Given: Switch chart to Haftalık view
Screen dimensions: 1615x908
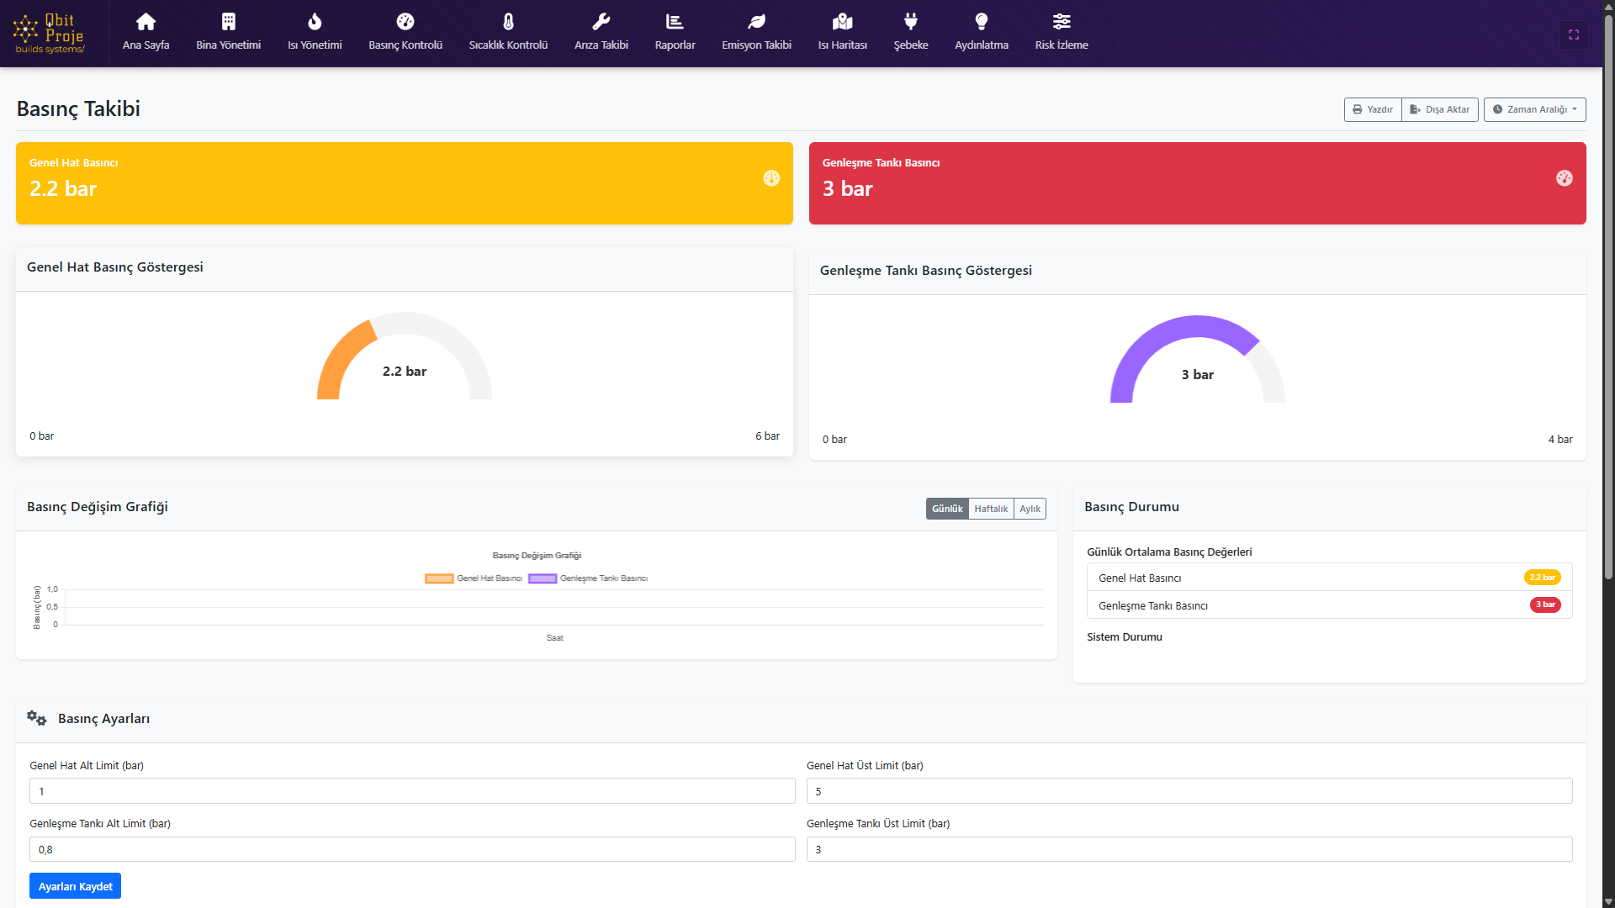Looking at the screenshot, I should 990,509.
